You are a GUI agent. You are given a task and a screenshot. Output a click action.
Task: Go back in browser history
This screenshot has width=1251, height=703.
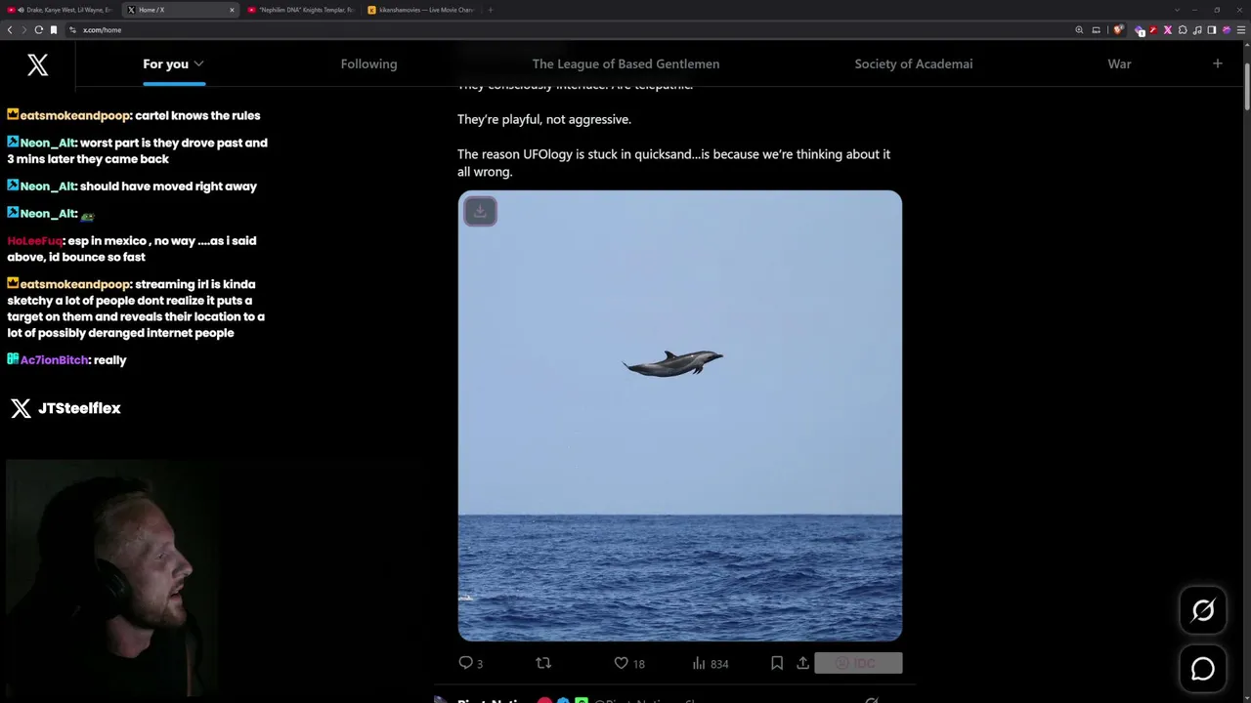pos(10,30)
